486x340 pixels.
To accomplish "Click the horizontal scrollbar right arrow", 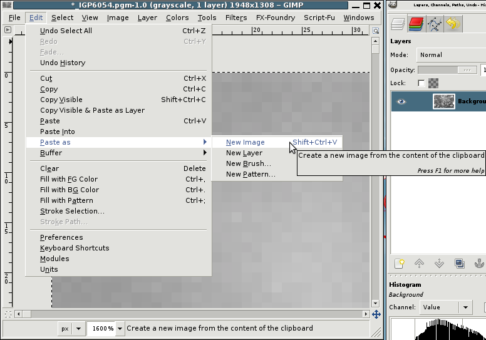I will [366, 314].
